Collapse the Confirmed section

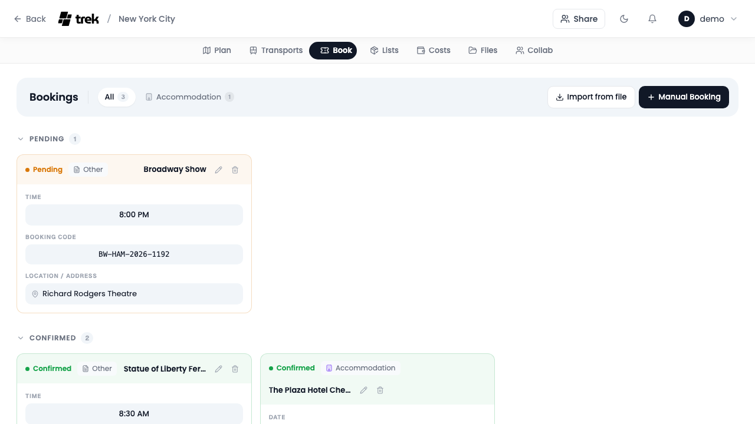pos(21,338)
